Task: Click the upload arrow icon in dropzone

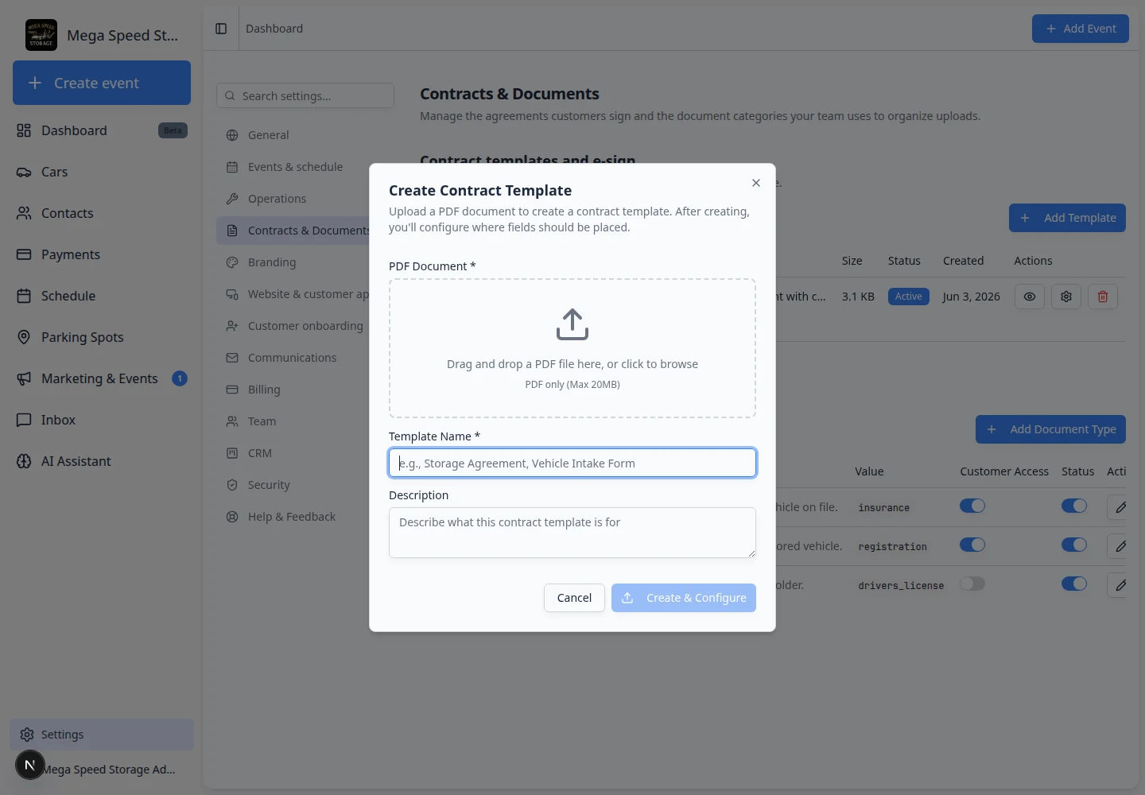Action: pos(572,324)
